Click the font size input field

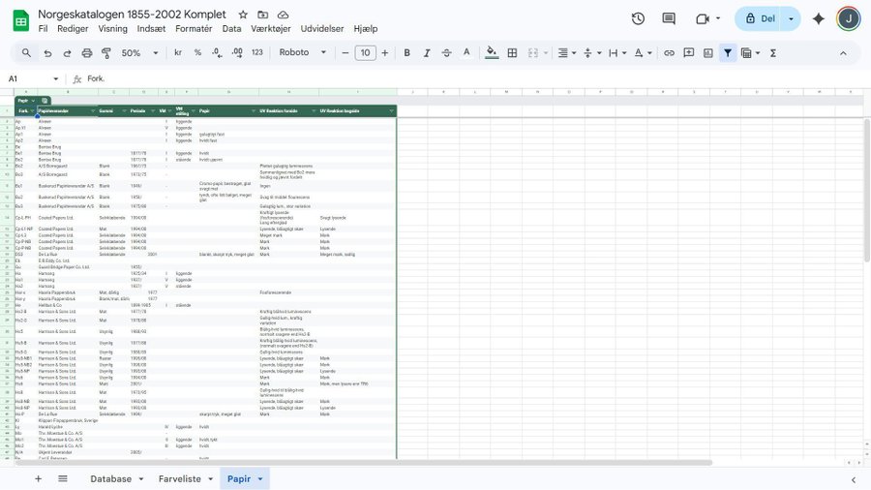click(x=365, y=53)
